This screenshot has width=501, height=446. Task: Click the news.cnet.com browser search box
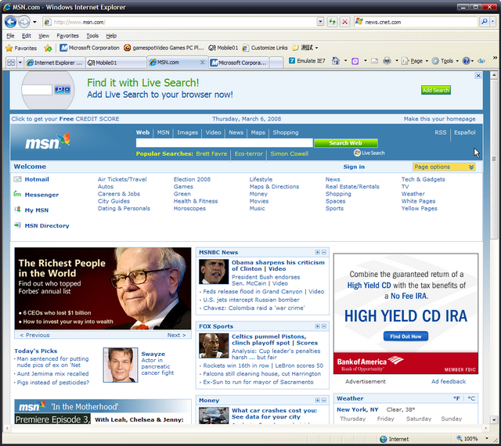[x=416, y=22]
